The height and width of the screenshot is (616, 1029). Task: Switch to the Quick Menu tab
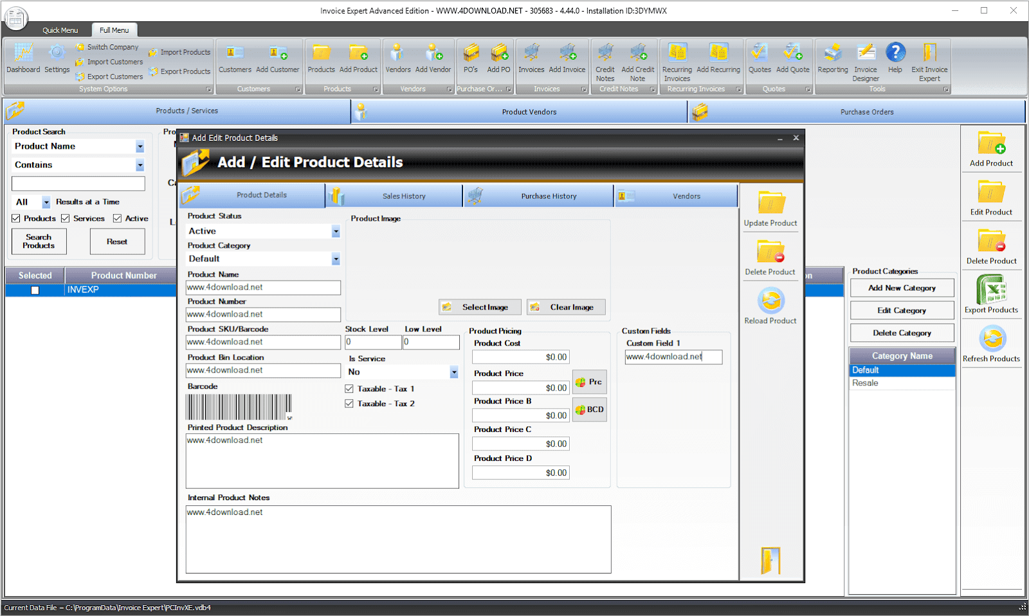60,30
